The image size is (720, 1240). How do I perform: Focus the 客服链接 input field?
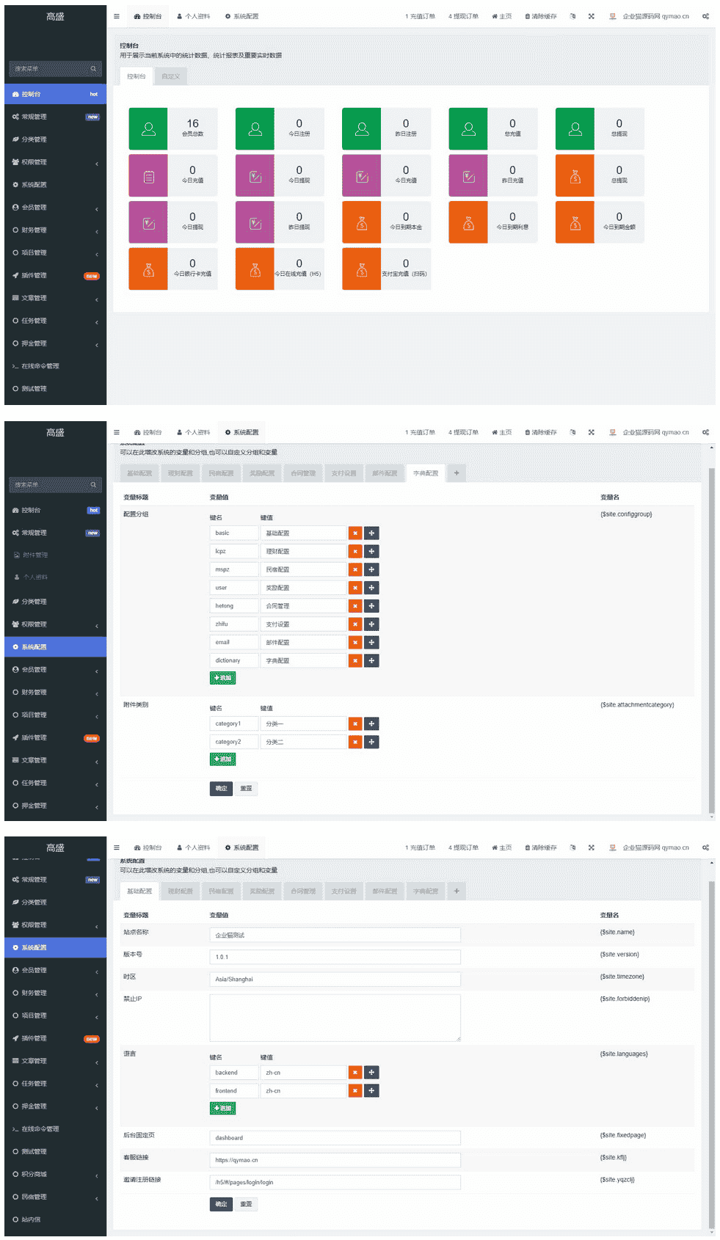click(x=335, y=1161)
